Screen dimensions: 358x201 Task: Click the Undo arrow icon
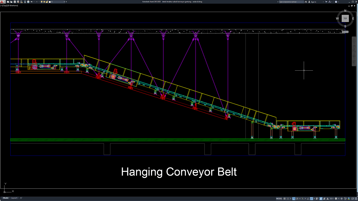(x=31, y=2)
